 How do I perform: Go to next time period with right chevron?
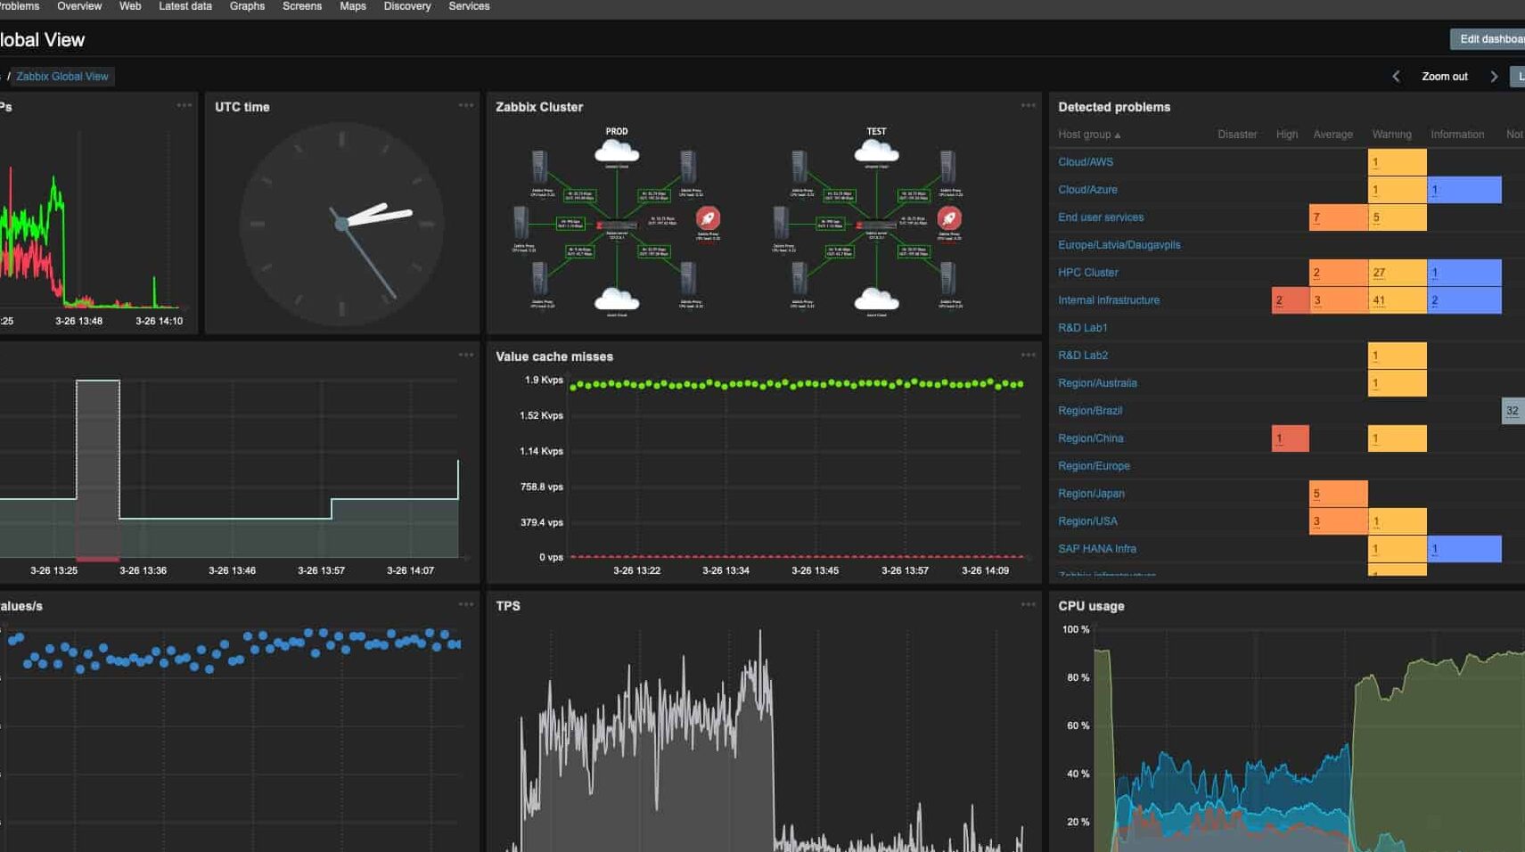click(x=1494, y=77)
